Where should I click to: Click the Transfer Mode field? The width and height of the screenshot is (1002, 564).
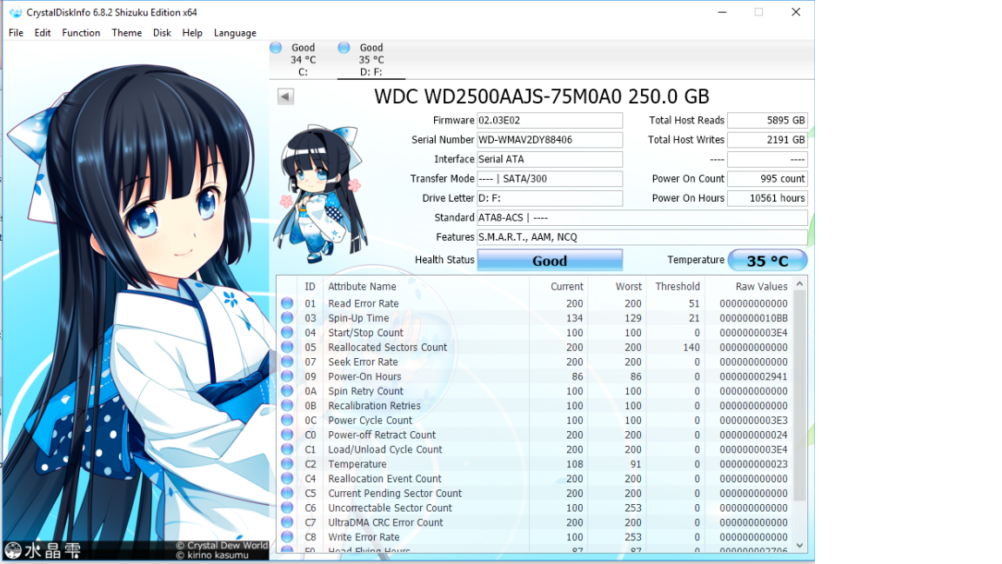[x=550, y=179]
